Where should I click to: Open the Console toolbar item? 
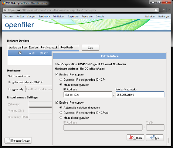tap(100, 17)
